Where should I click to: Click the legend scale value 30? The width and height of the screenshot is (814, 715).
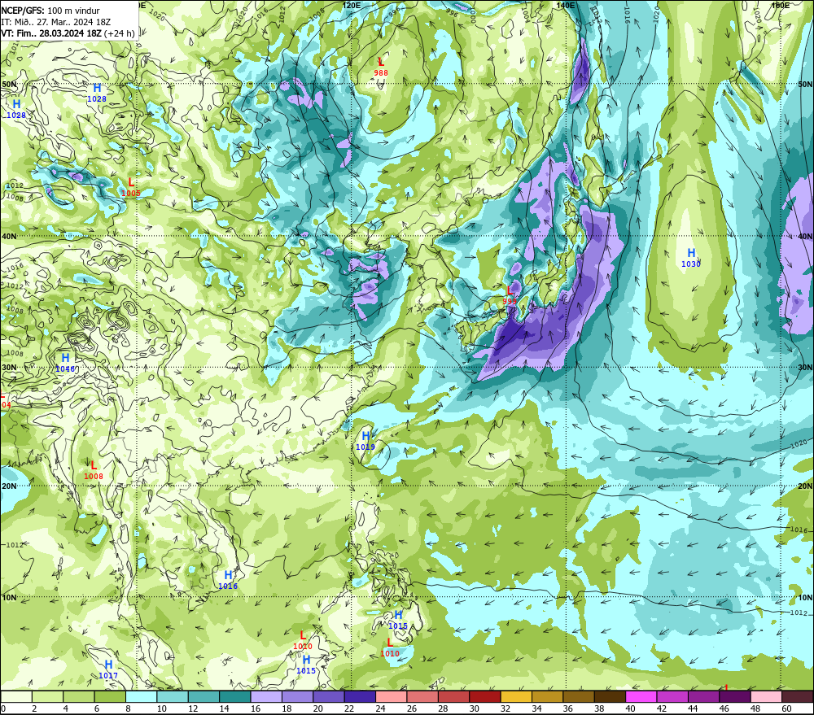pyautogui.click(x=474, y=708)
